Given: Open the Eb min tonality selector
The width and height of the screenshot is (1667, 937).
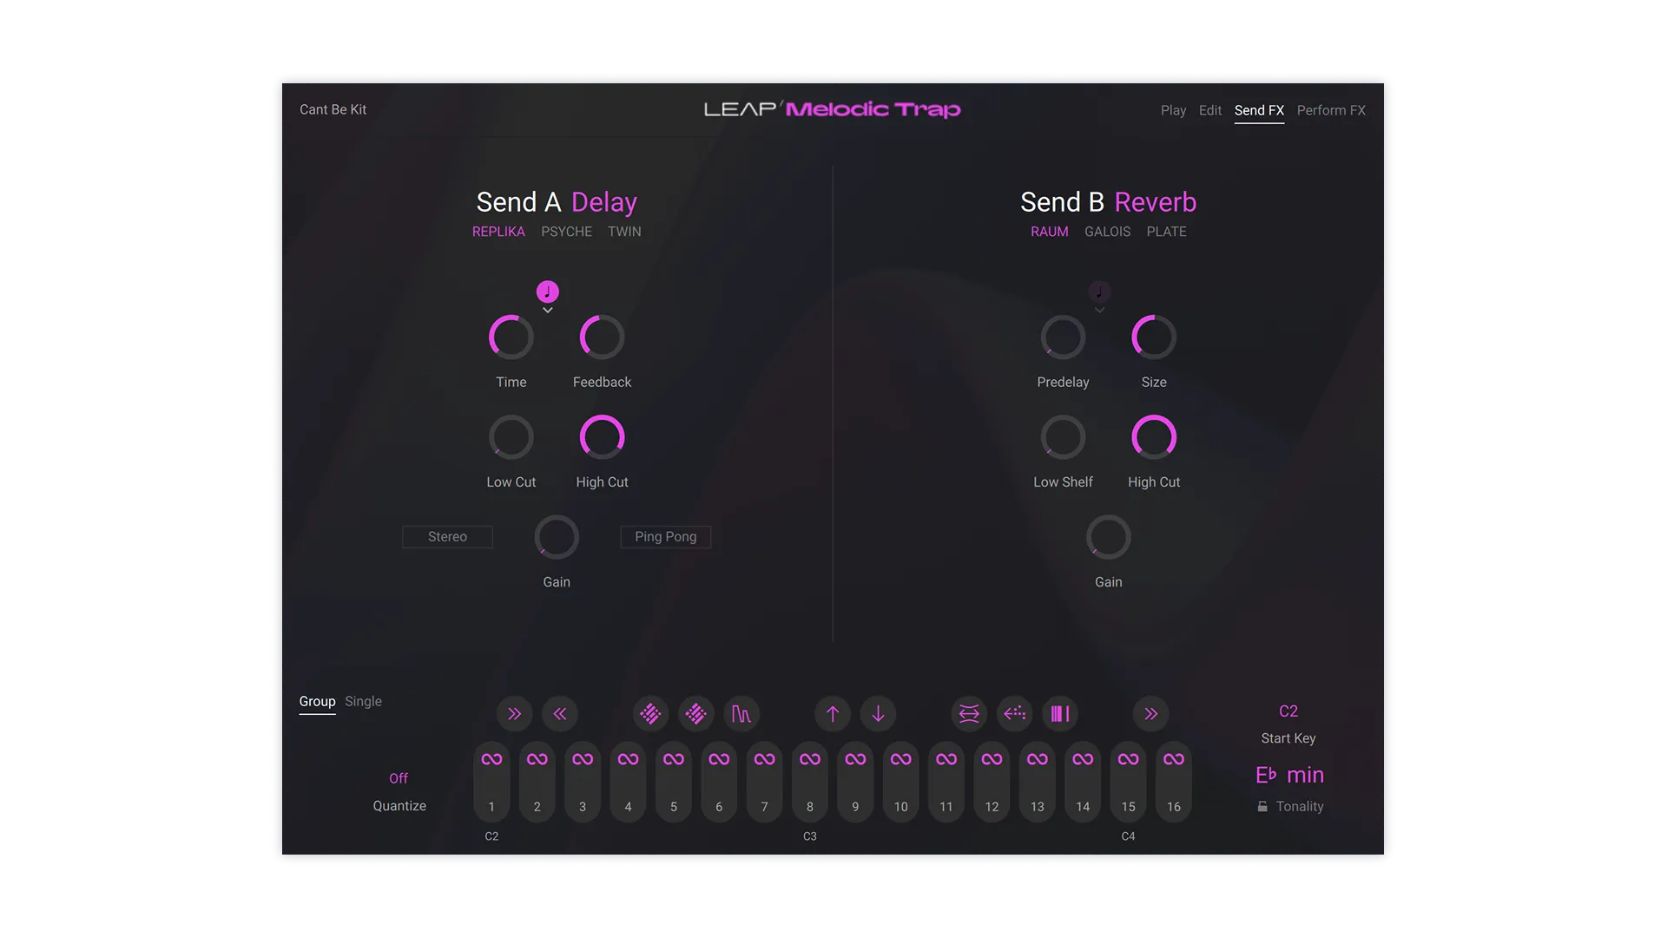Looking at the screenshot, I should tap(1289, 775).
